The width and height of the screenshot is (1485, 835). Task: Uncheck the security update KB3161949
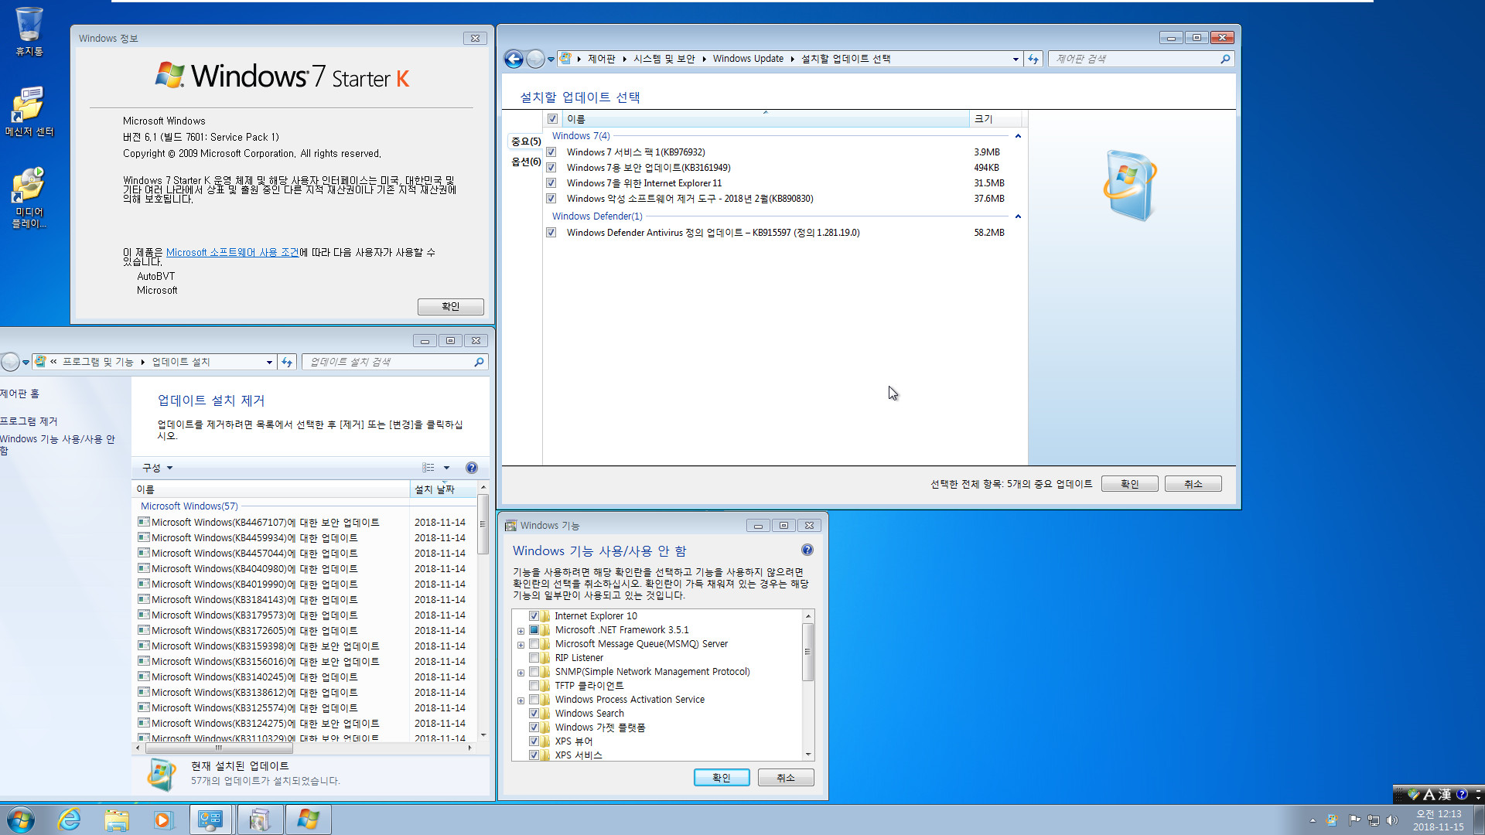pyautogui.click(x=551, y=168)
